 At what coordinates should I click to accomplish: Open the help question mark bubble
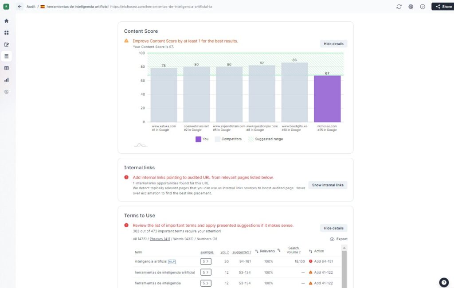point(444,282)
